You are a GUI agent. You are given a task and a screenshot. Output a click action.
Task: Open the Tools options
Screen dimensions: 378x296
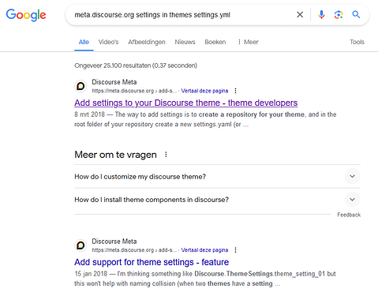click(x=357, y=42)
